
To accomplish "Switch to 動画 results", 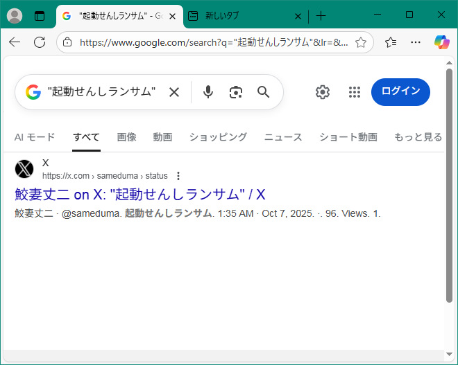I will (x=162, y=137).
